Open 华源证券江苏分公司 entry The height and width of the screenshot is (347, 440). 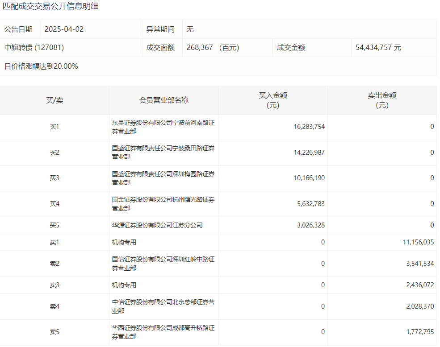(157, 225)
